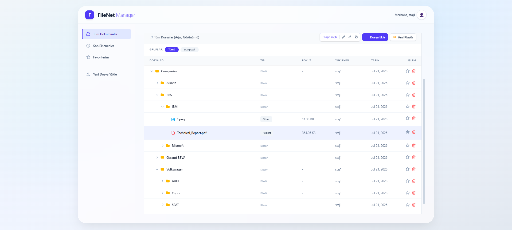The width and height of the screenshot is (512, 230).
Task: Click the vertical scrollbar of file list
Action: click(x=424, y=141)
